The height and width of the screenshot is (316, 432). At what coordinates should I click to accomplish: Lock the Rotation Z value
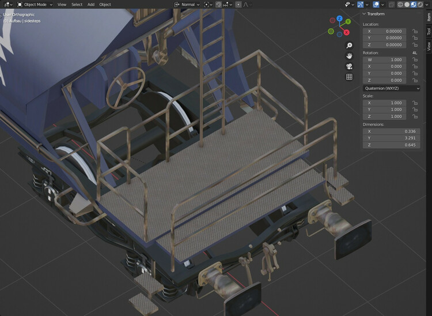tap(415, 80)
